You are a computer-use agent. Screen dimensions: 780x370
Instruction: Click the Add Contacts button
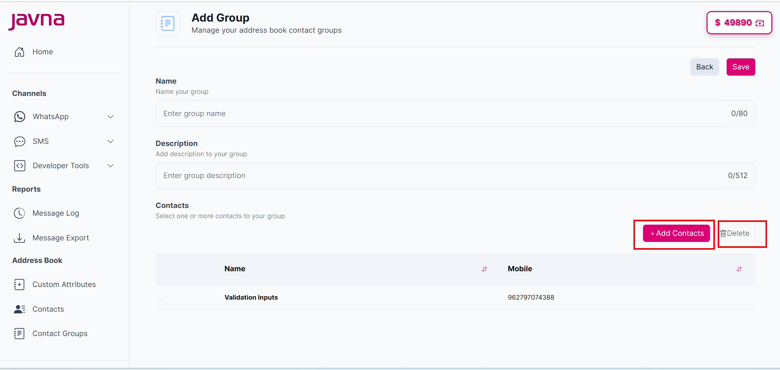[676, 233]
